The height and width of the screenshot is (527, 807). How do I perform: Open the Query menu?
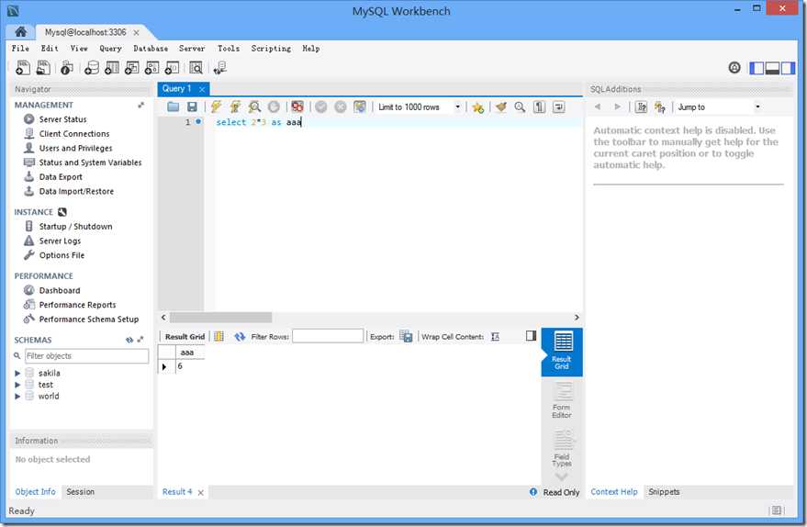111,49
